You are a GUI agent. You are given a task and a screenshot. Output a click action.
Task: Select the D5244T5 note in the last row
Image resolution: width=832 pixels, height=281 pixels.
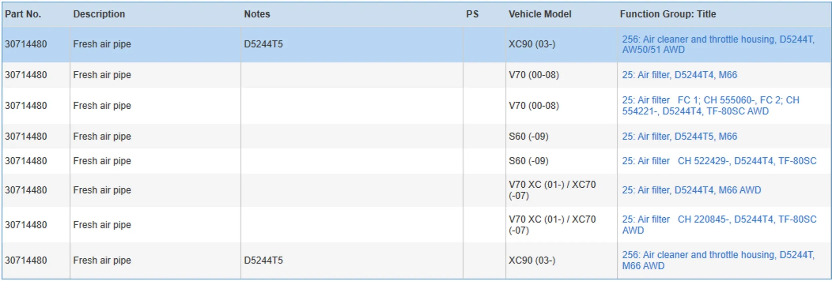click(x=263, y=260)
